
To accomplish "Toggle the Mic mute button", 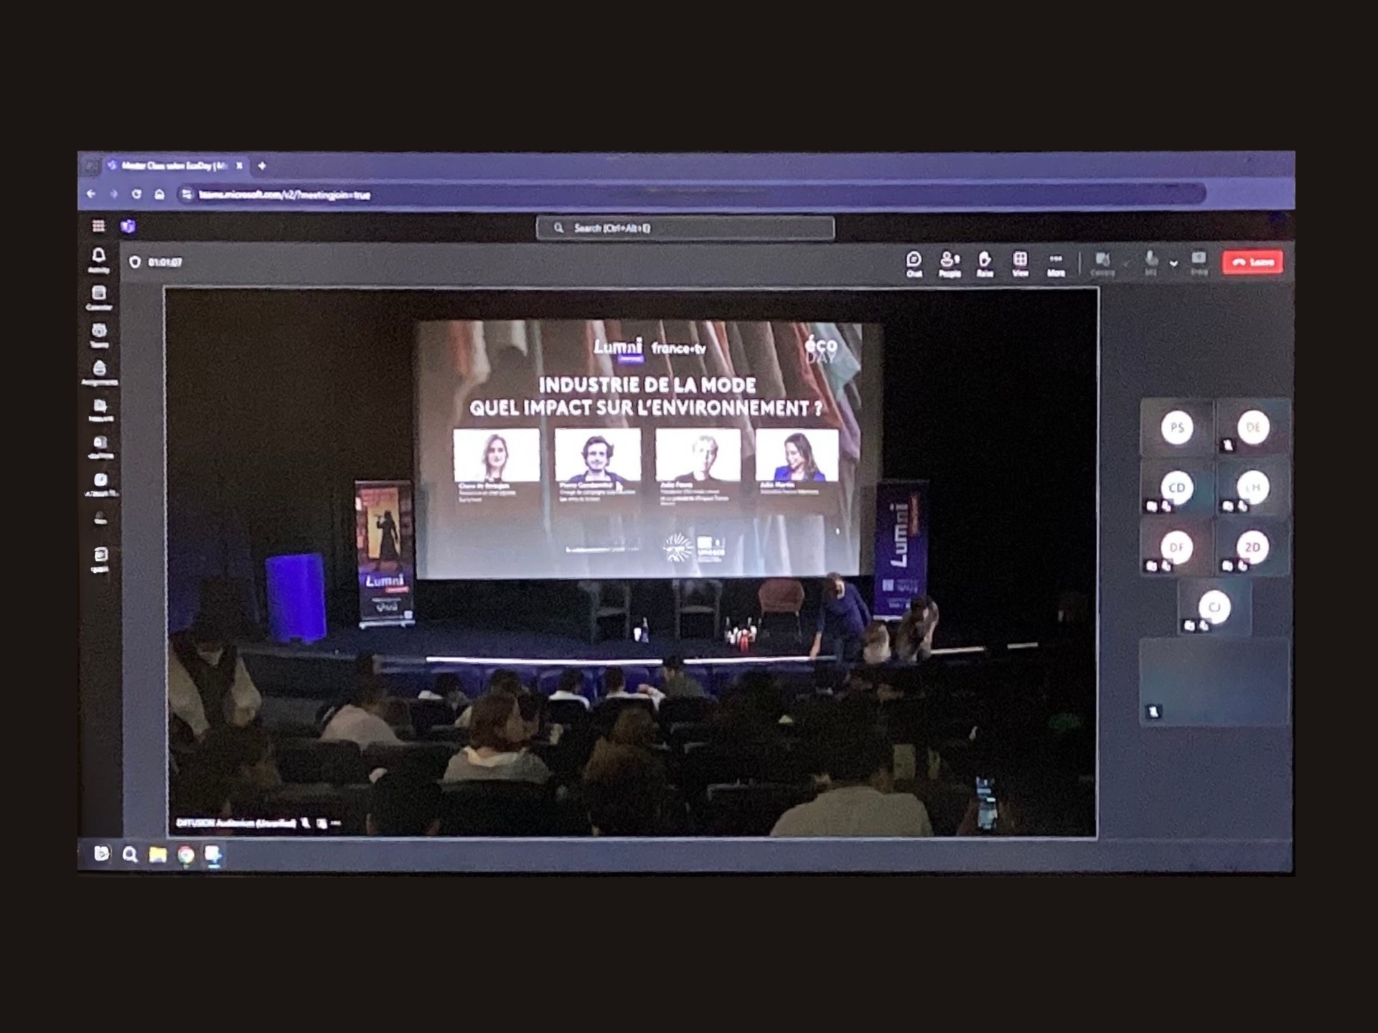I will (1151, 262).
